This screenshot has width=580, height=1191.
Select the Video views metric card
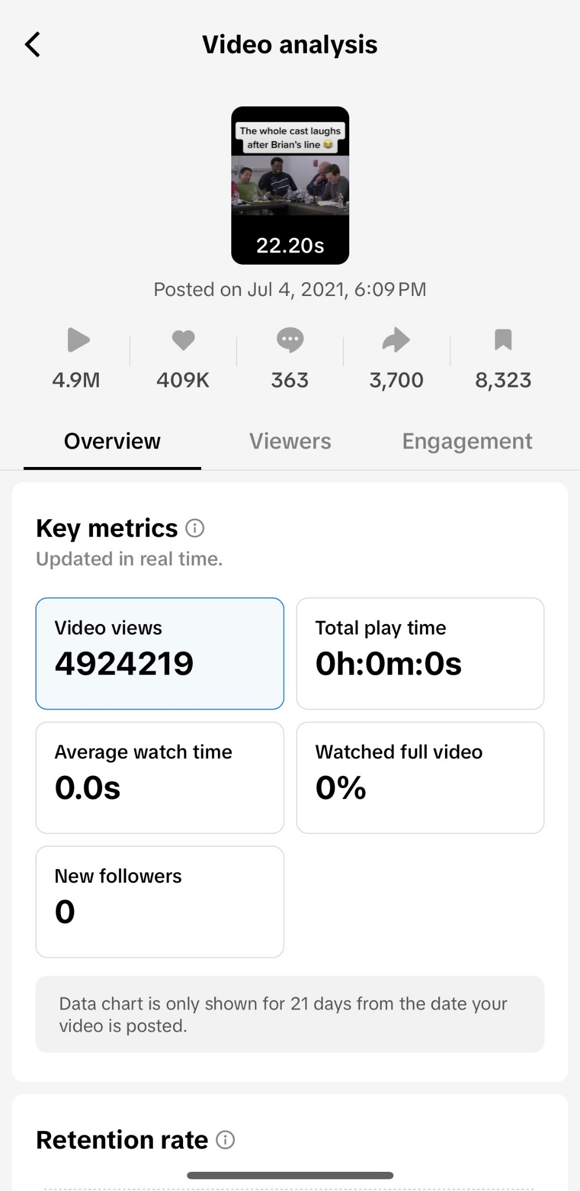[160, 654]
